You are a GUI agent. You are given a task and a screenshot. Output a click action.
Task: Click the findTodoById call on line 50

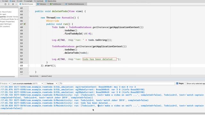[73, 34]
